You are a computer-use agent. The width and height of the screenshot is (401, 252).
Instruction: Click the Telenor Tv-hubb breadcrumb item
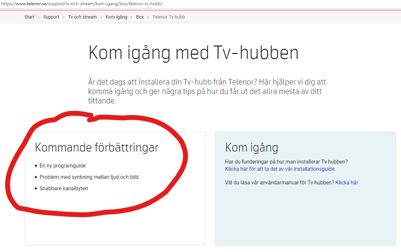[168, 17]
